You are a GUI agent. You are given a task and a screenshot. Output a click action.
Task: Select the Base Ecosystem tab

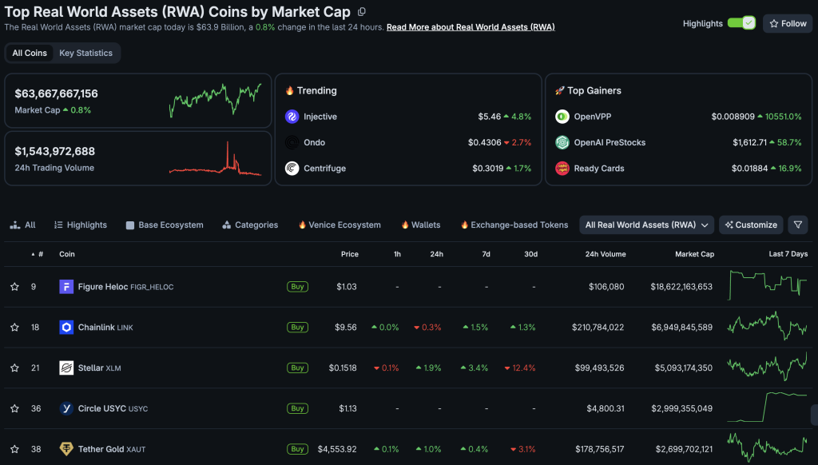(x=165, y=225)
